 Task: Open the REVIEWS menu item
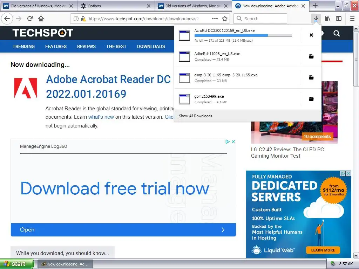86,47
